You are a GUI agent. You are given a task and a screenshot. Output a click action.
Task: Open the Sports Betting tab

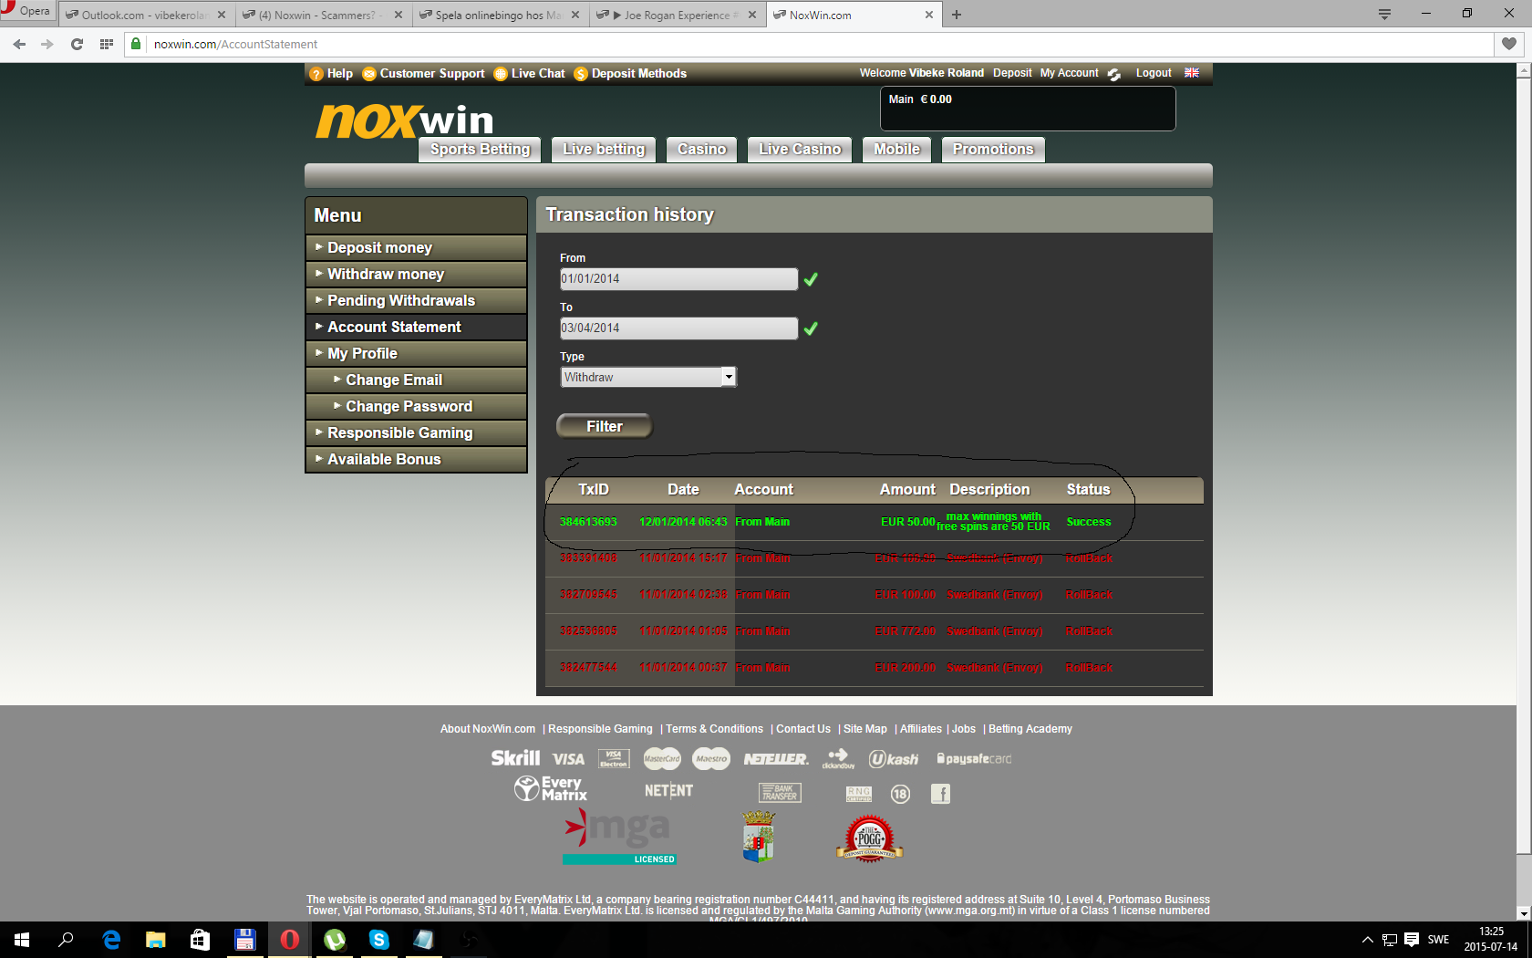tap(480, 150)
